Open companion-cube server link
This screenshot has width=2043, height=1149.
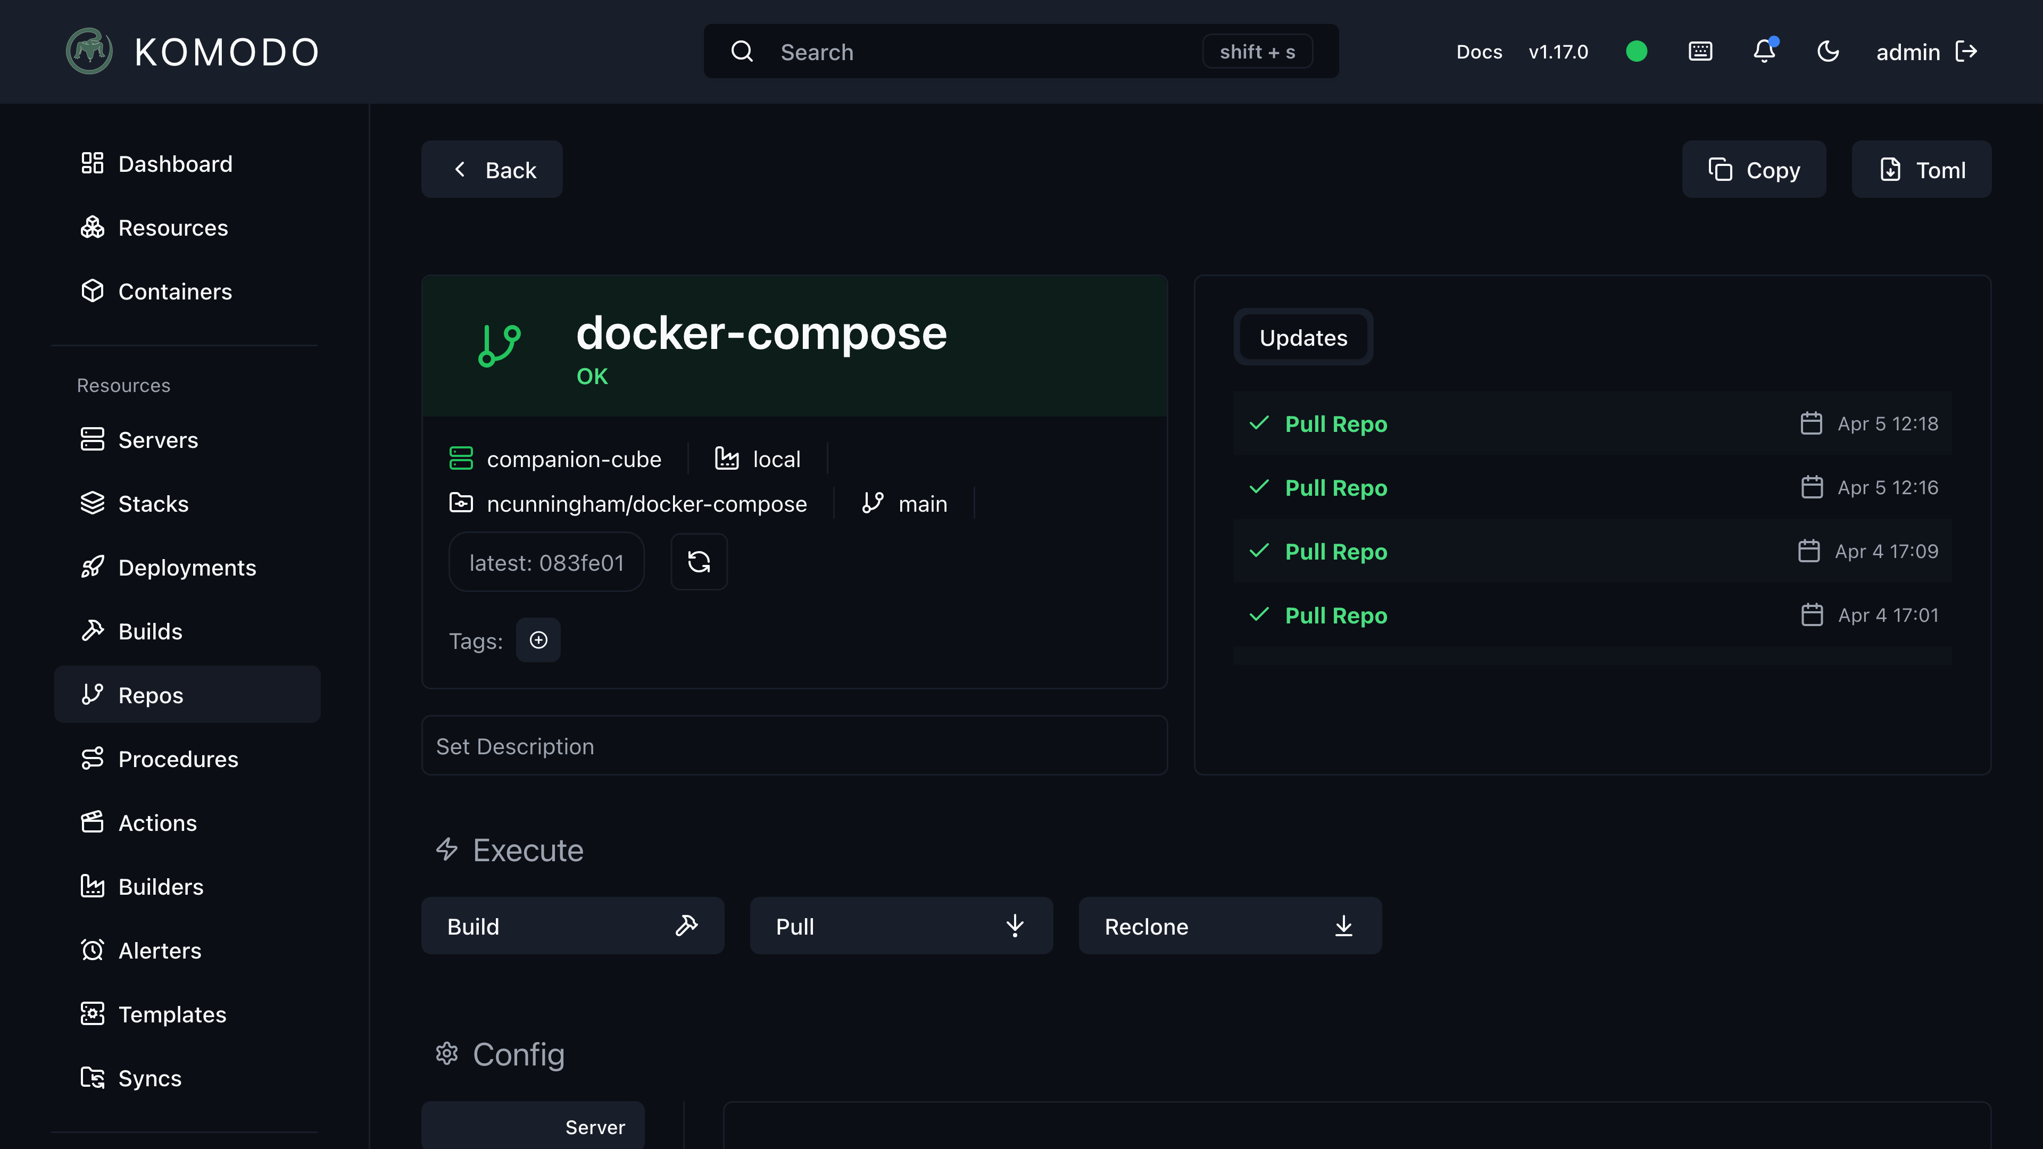pyautogui.click(x=555, y=459)
